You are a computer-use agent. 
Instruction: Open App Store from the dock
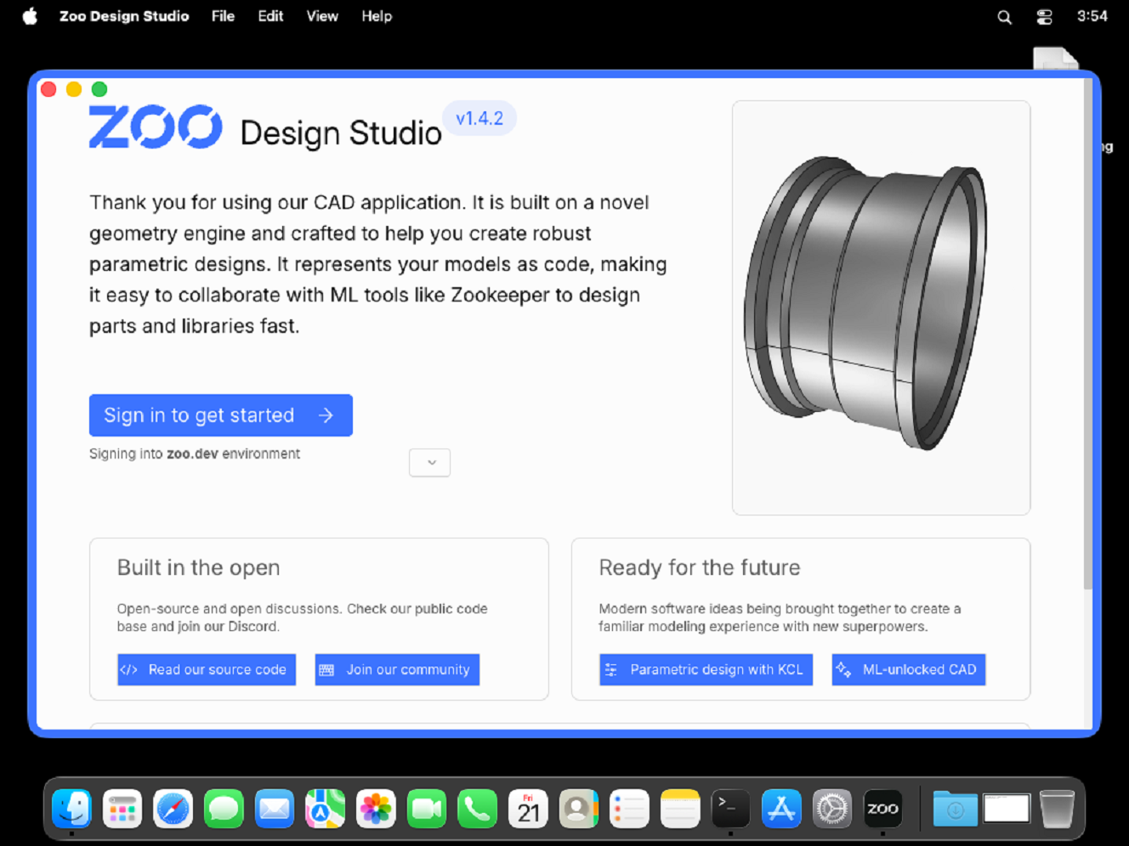click(781, 809)
